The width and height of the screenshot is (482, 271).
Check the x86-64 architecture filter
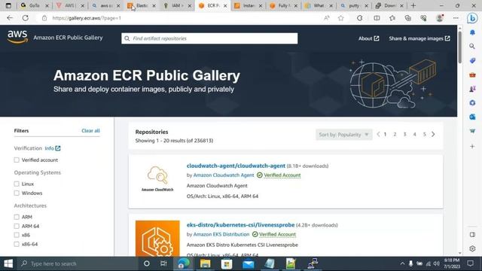pos(17,244)
